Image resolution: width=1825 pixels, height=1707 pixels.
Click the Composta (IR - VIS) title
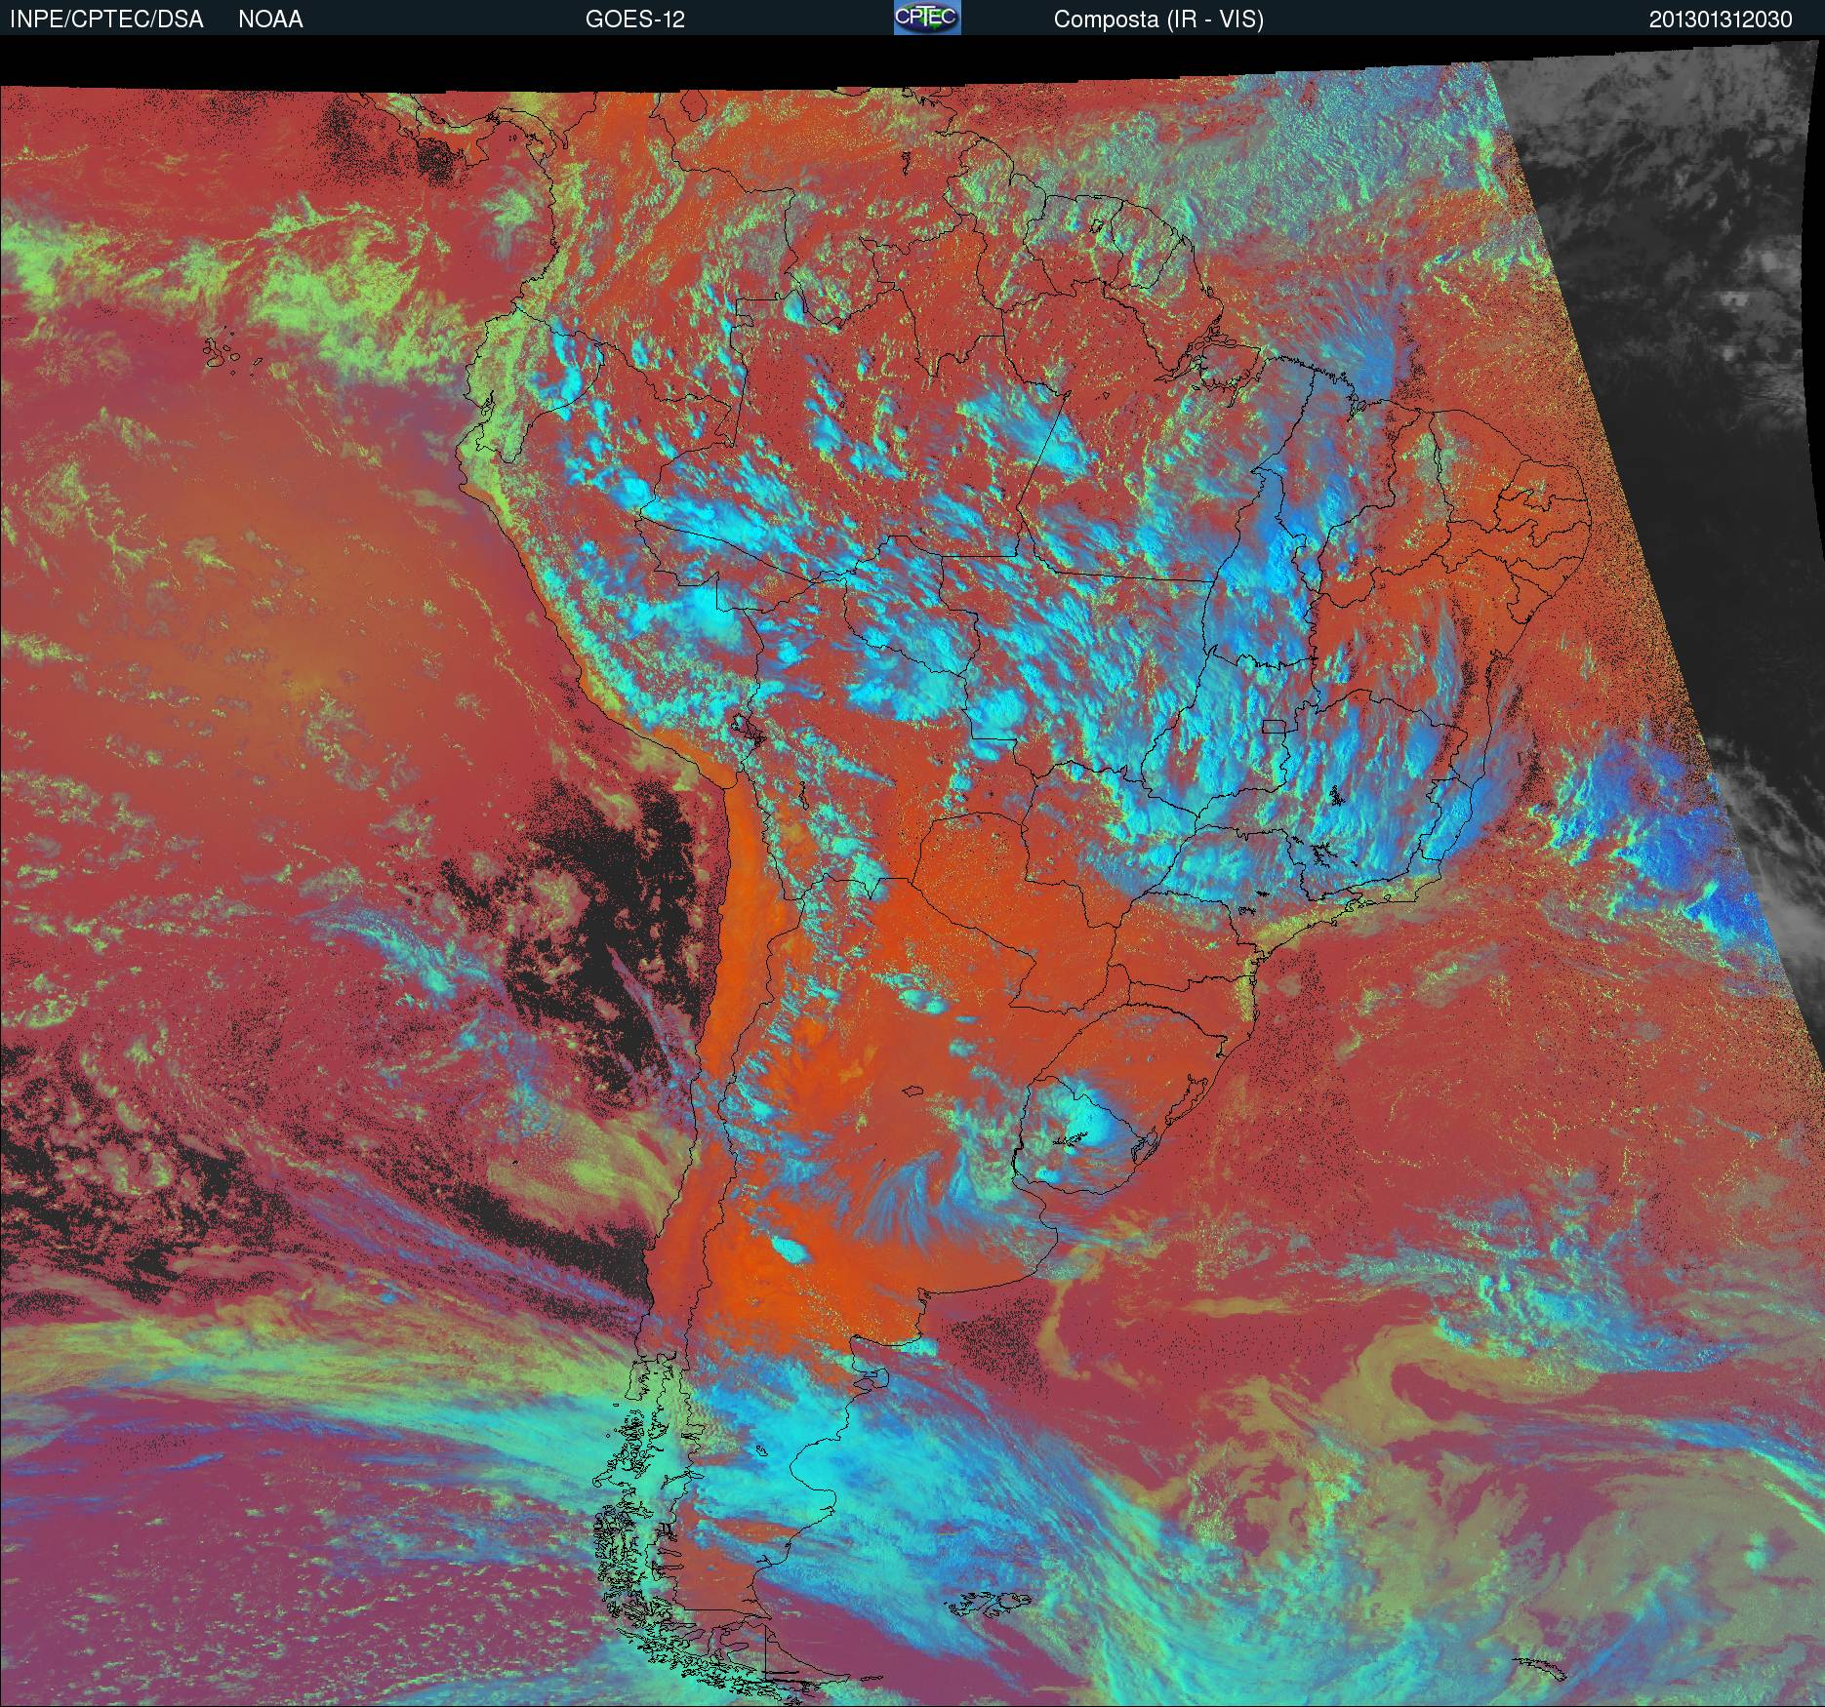coord(1158,20)
